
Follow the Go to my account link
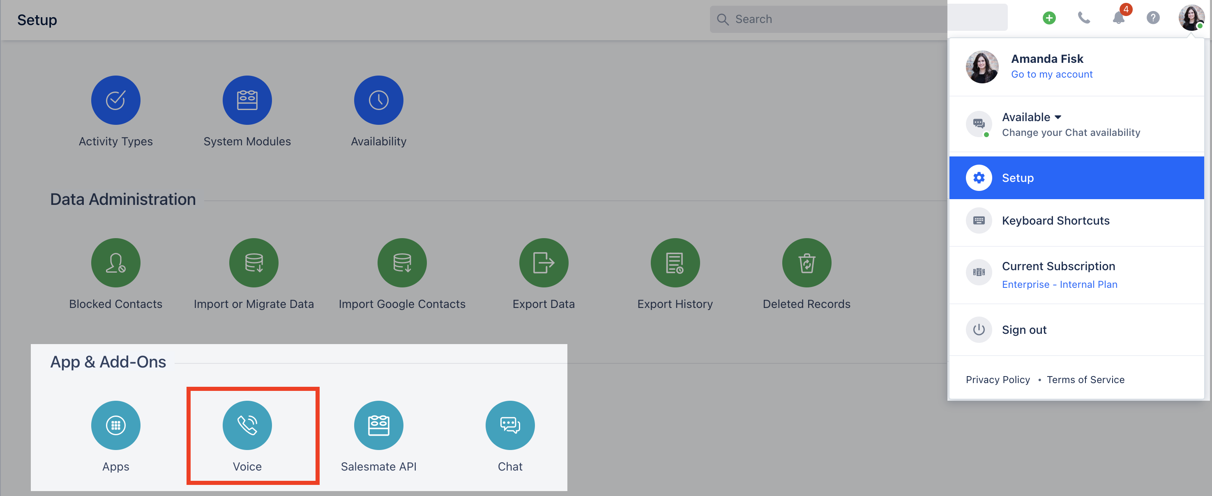(x=1051, y=74)
